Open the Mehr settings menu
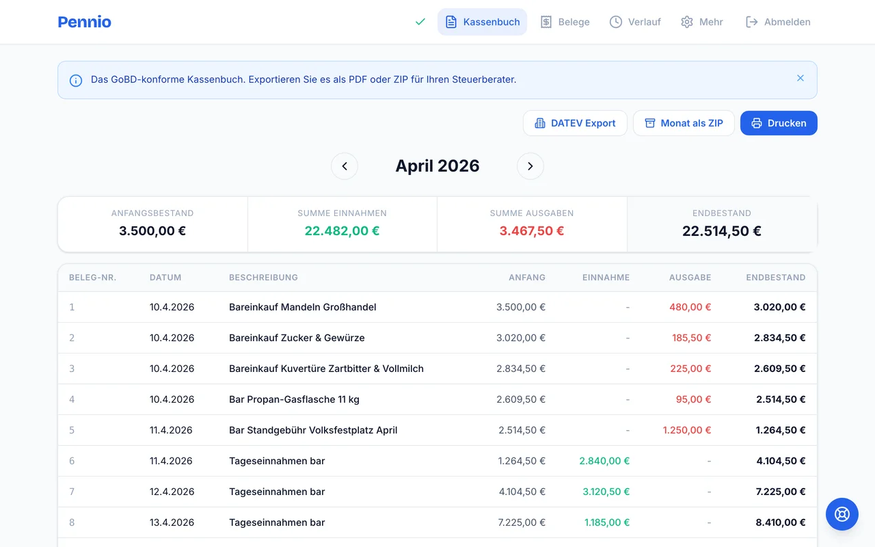This screenshot has height=547, width=875. click(x=701, y=22)
